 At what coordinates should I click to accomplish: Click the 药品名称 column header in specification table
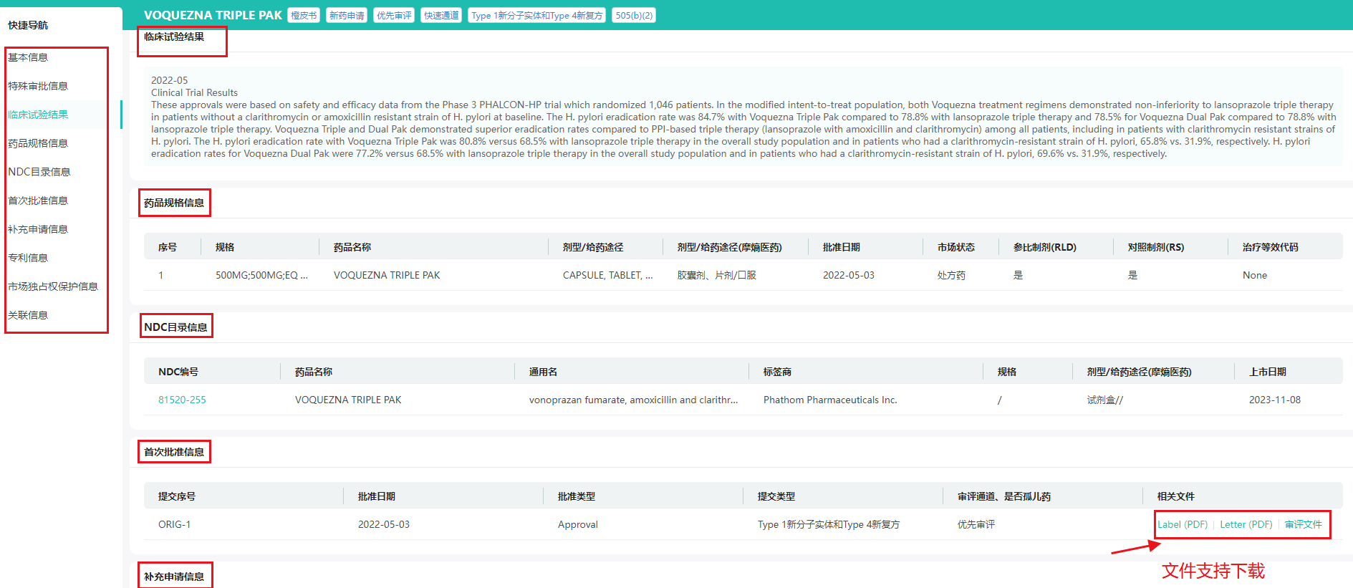[352, 247]
